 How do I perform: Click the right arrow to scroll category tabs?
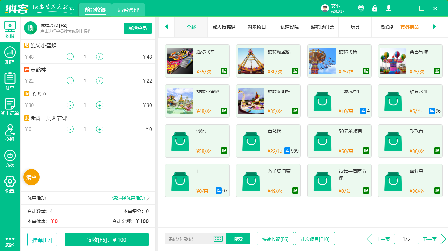click(x=435, y=27)
